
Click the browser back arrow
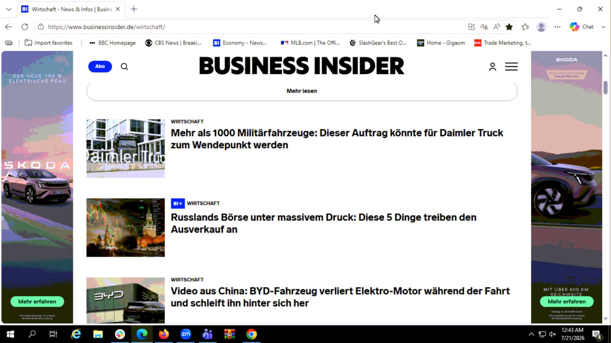[9, 27]
